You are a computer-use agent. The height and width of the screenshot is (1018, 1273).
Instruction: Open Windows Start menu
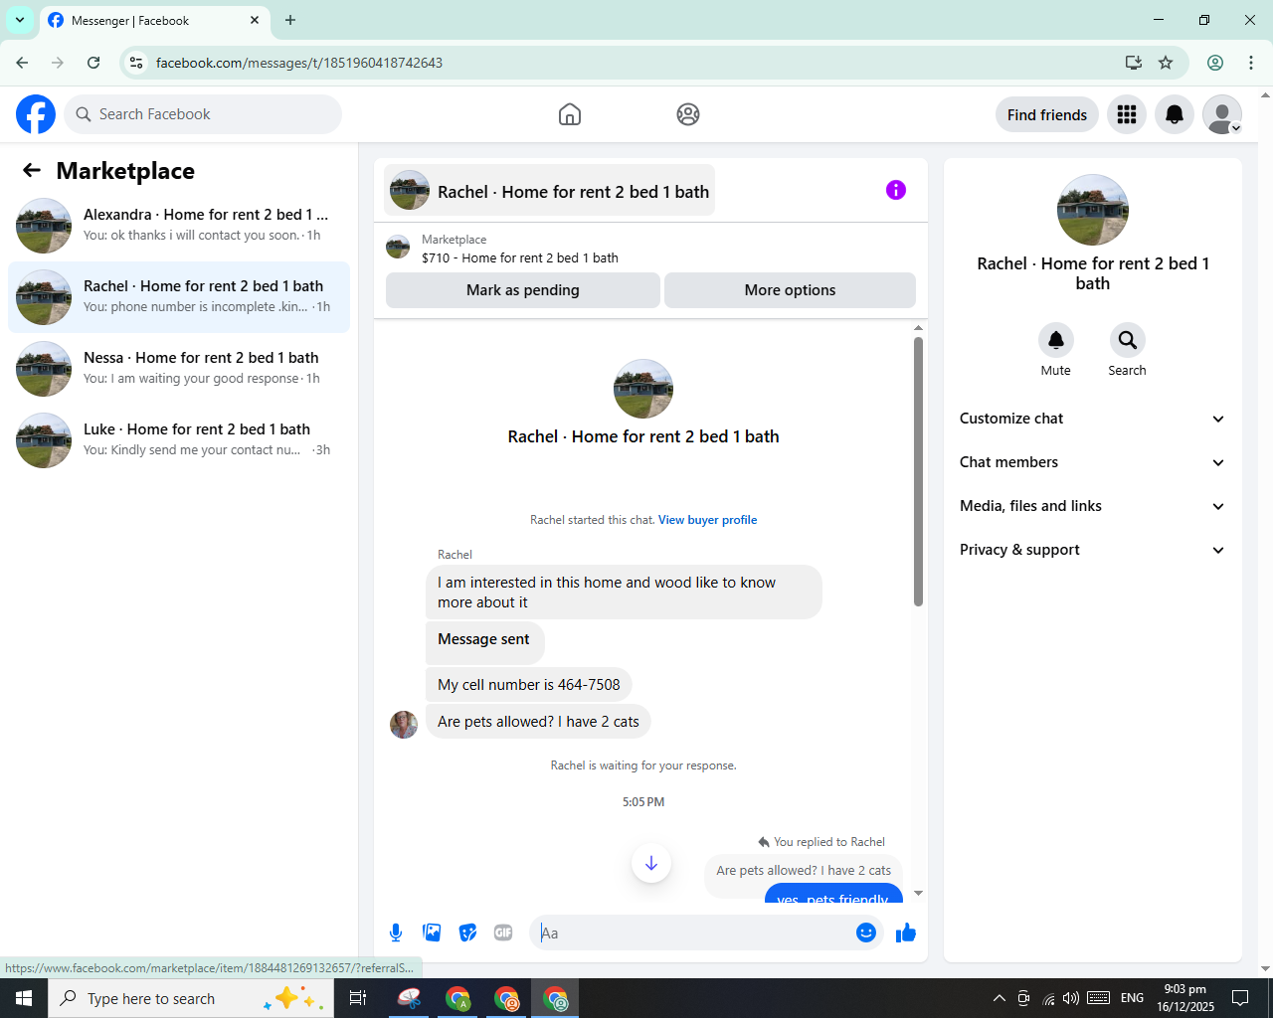[x=24, y=998]
